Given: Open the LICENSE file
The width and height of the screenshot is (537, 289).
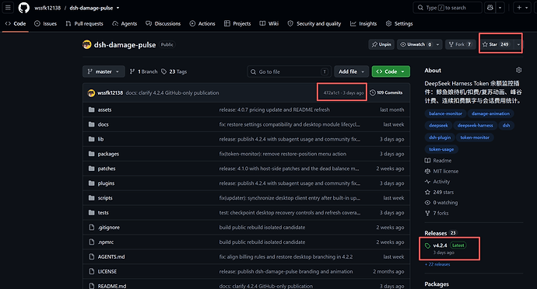Looking at the screenshot, I should [107, 272].
